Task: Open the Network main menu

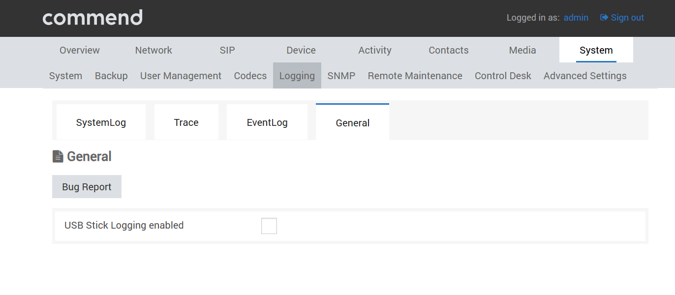Action: tap(153, 50)
